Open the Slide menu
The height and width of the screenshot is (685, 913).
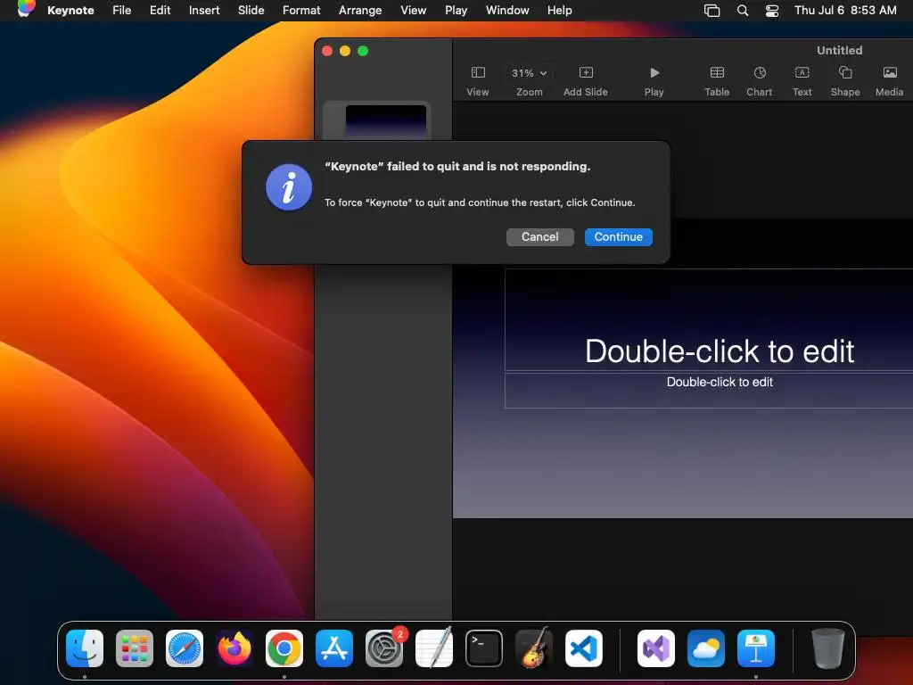[251, 10]
